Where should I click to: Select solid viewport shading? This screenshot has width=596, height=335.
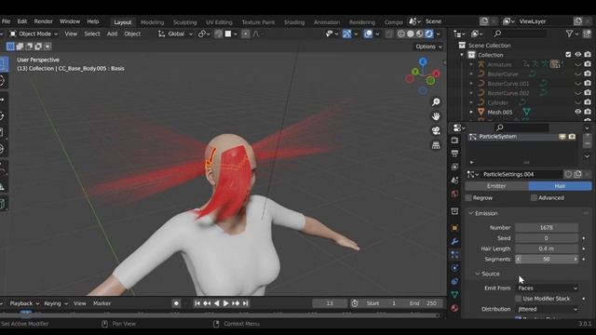tap(411, 33)
